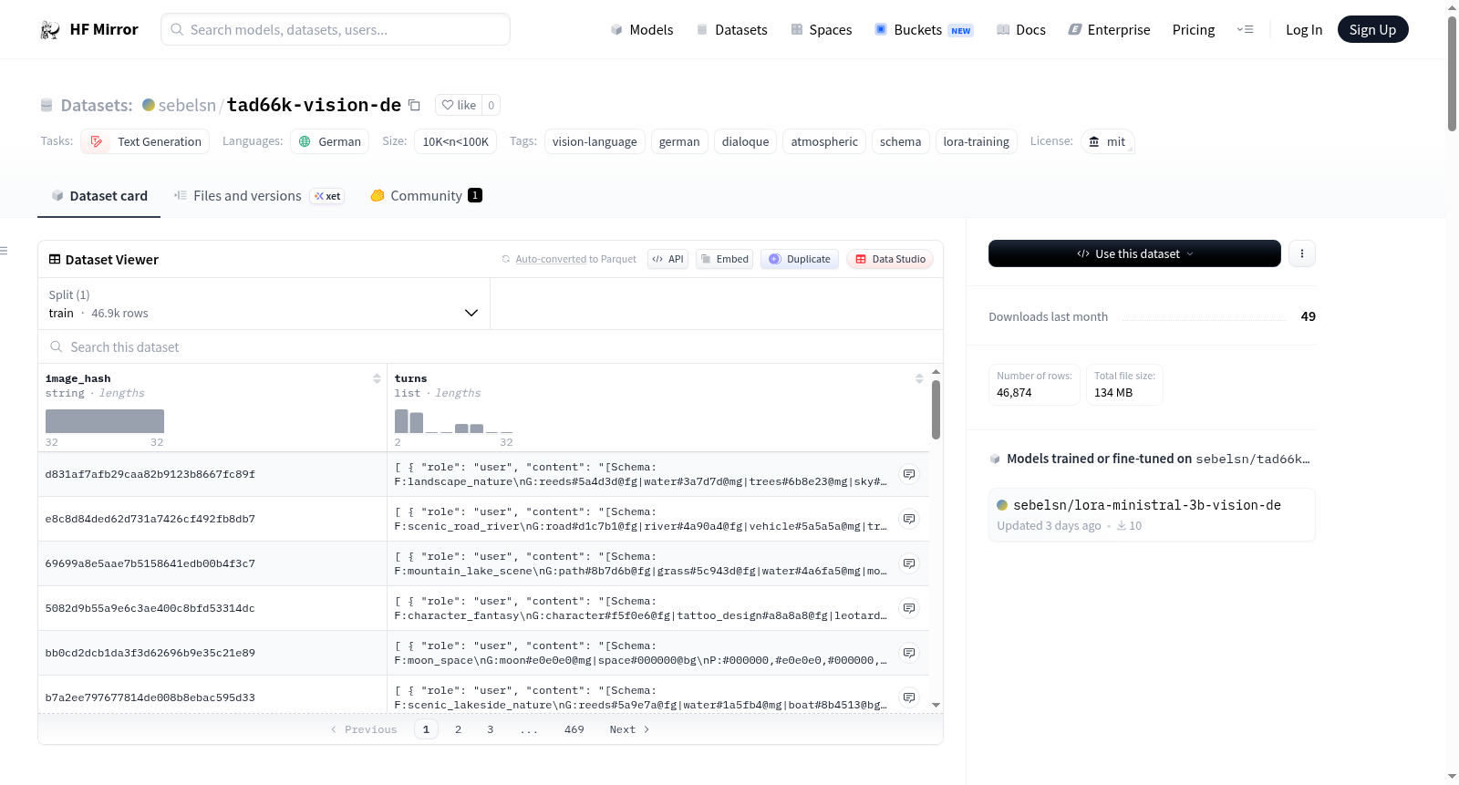Click the Dataset Viewer heading
Image resolution: width=1459 pixels, height=785 pixels.
click(112, 260)
